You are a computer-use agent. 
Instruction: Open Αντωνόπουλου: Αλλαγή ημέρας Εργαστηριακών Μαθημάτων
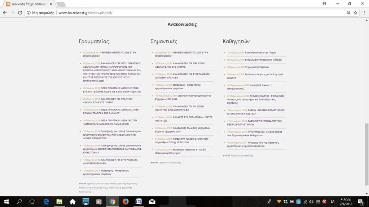(x=255, y=134)
